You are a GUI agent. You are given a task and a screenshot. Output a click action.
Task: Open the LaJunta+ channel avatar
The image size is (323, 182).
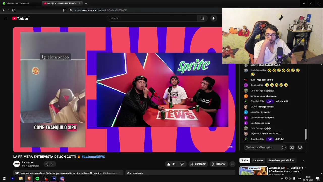tap(17, 164)
